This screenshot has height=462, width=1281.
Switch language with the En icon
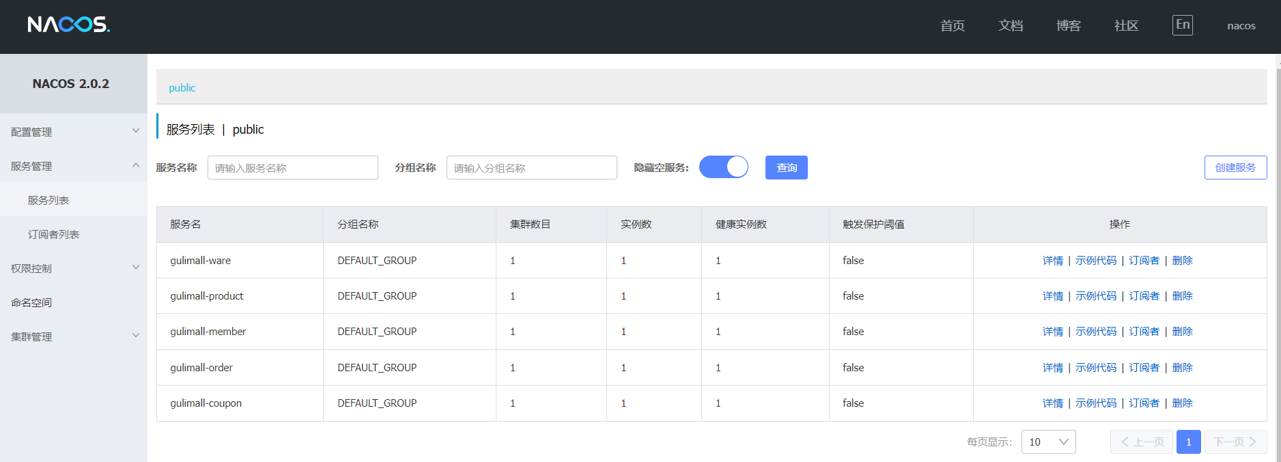click(x=1182, y=25)
